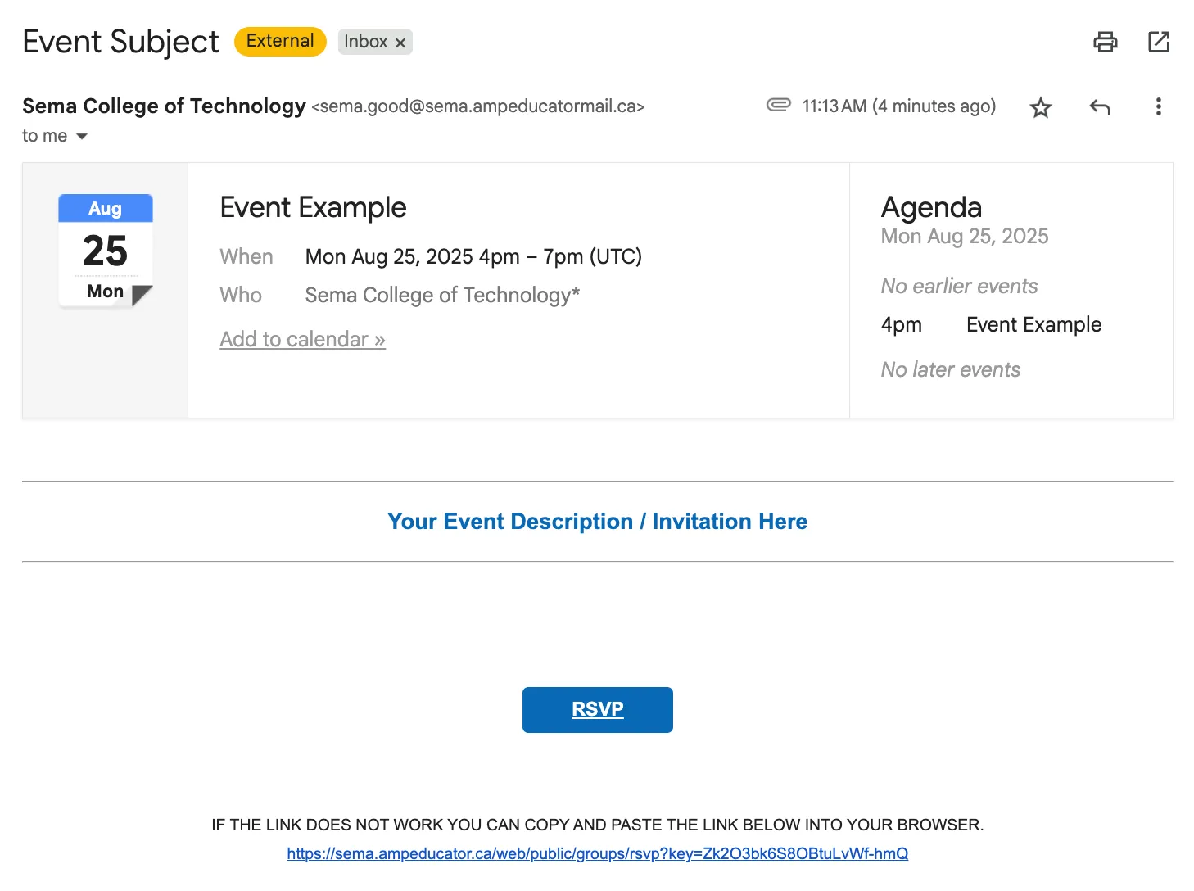Reply to the email using the arrow icon

[x=1100, y=107]
